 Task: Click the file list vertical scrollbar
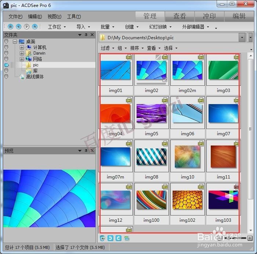pyautogui.click(x=251, y=129)
